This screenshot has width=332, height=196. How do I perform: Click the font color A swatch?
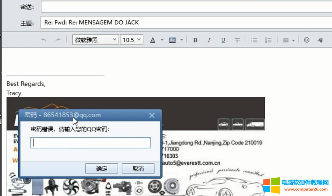[x=153, y=40]
